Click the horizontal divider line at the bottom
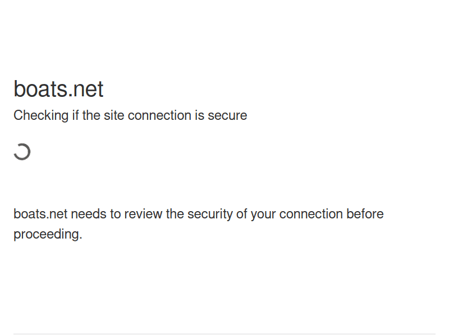 (x=224, y=334)
